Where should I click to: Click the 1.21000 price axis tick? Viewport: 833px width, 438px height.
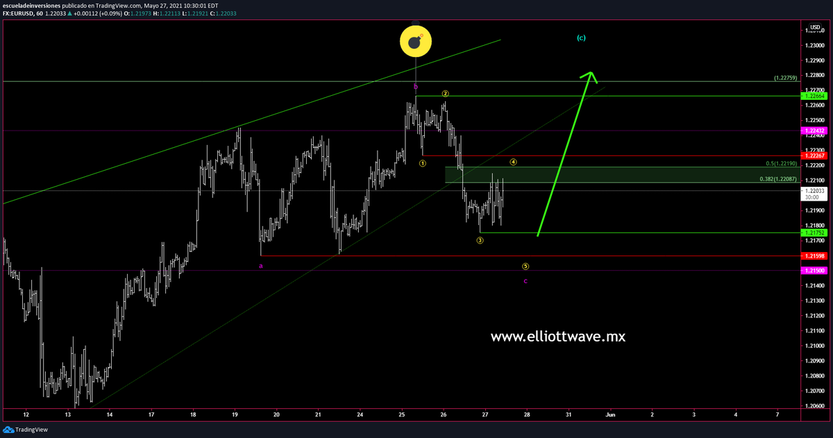coord(815,346)
